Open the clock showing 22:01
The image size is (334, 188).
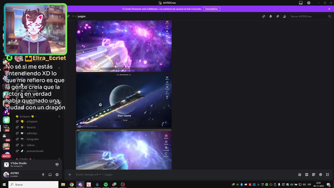pyautogui.click(x=319, y=185)
